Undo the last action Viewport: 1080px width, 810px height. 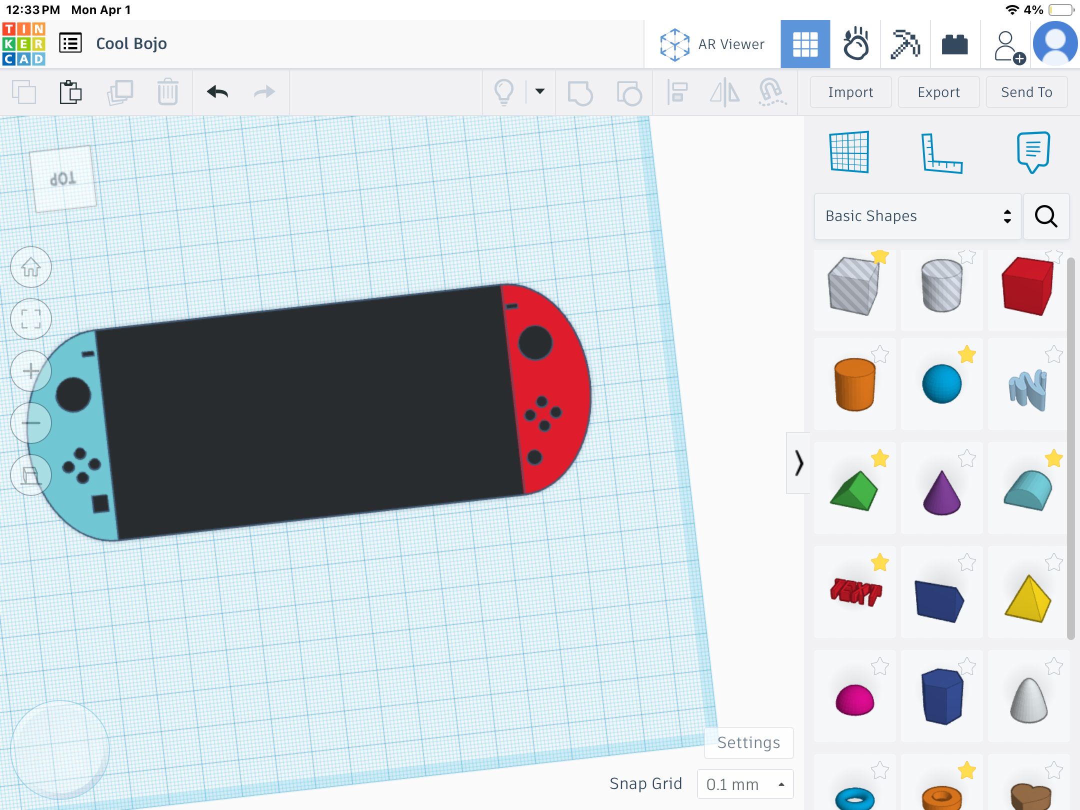coord(217,92)
